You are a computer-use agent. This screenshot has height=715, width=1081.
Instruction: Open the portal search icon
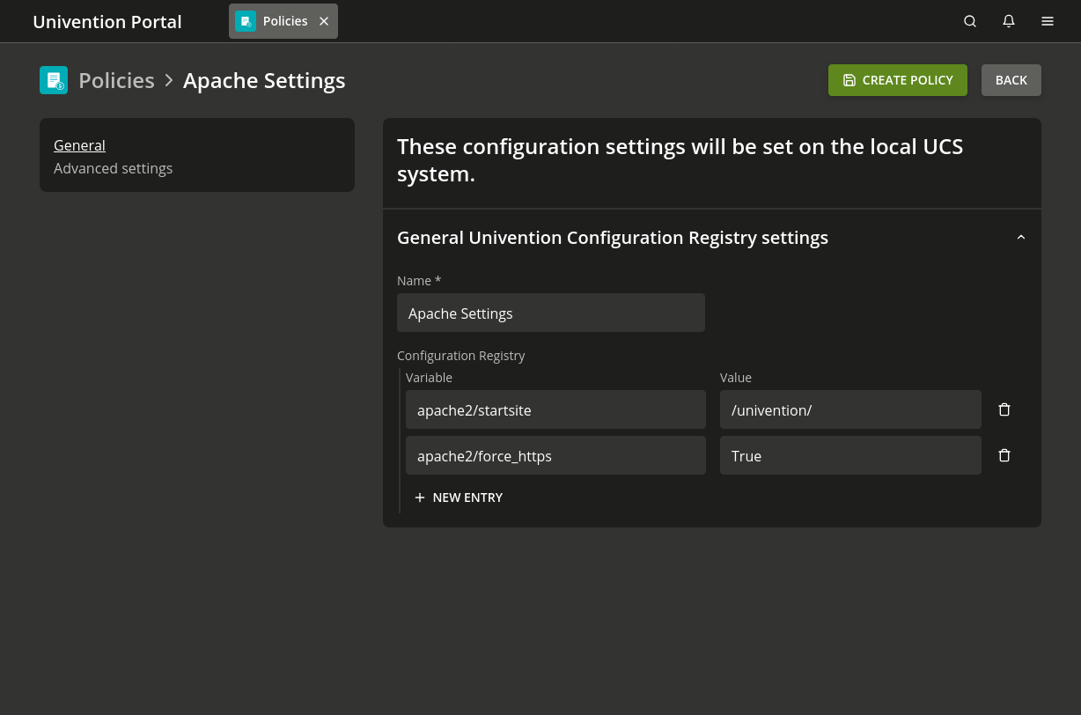(970, 21)
